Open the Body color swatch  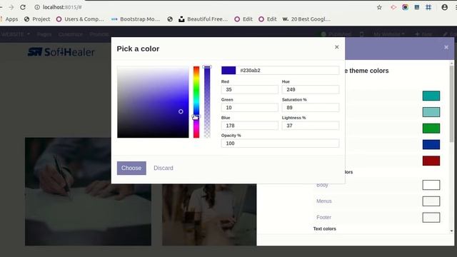tap(431, 185)
